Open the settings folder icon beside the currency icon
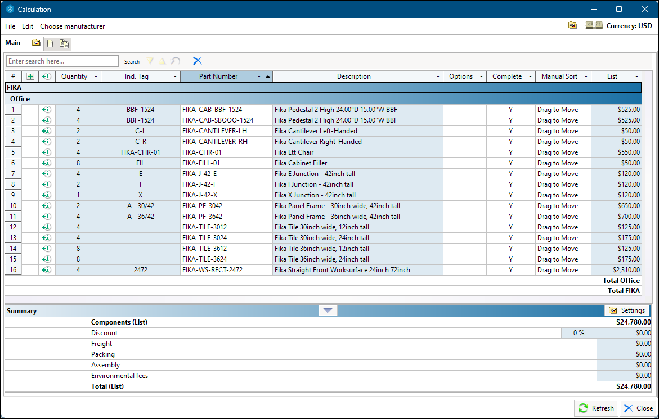 click(572, 26)
